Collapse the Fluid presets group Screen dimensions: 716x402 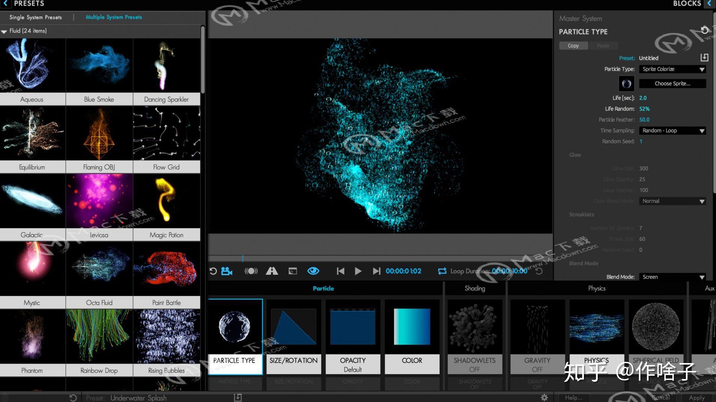click(x=4, y=31)
